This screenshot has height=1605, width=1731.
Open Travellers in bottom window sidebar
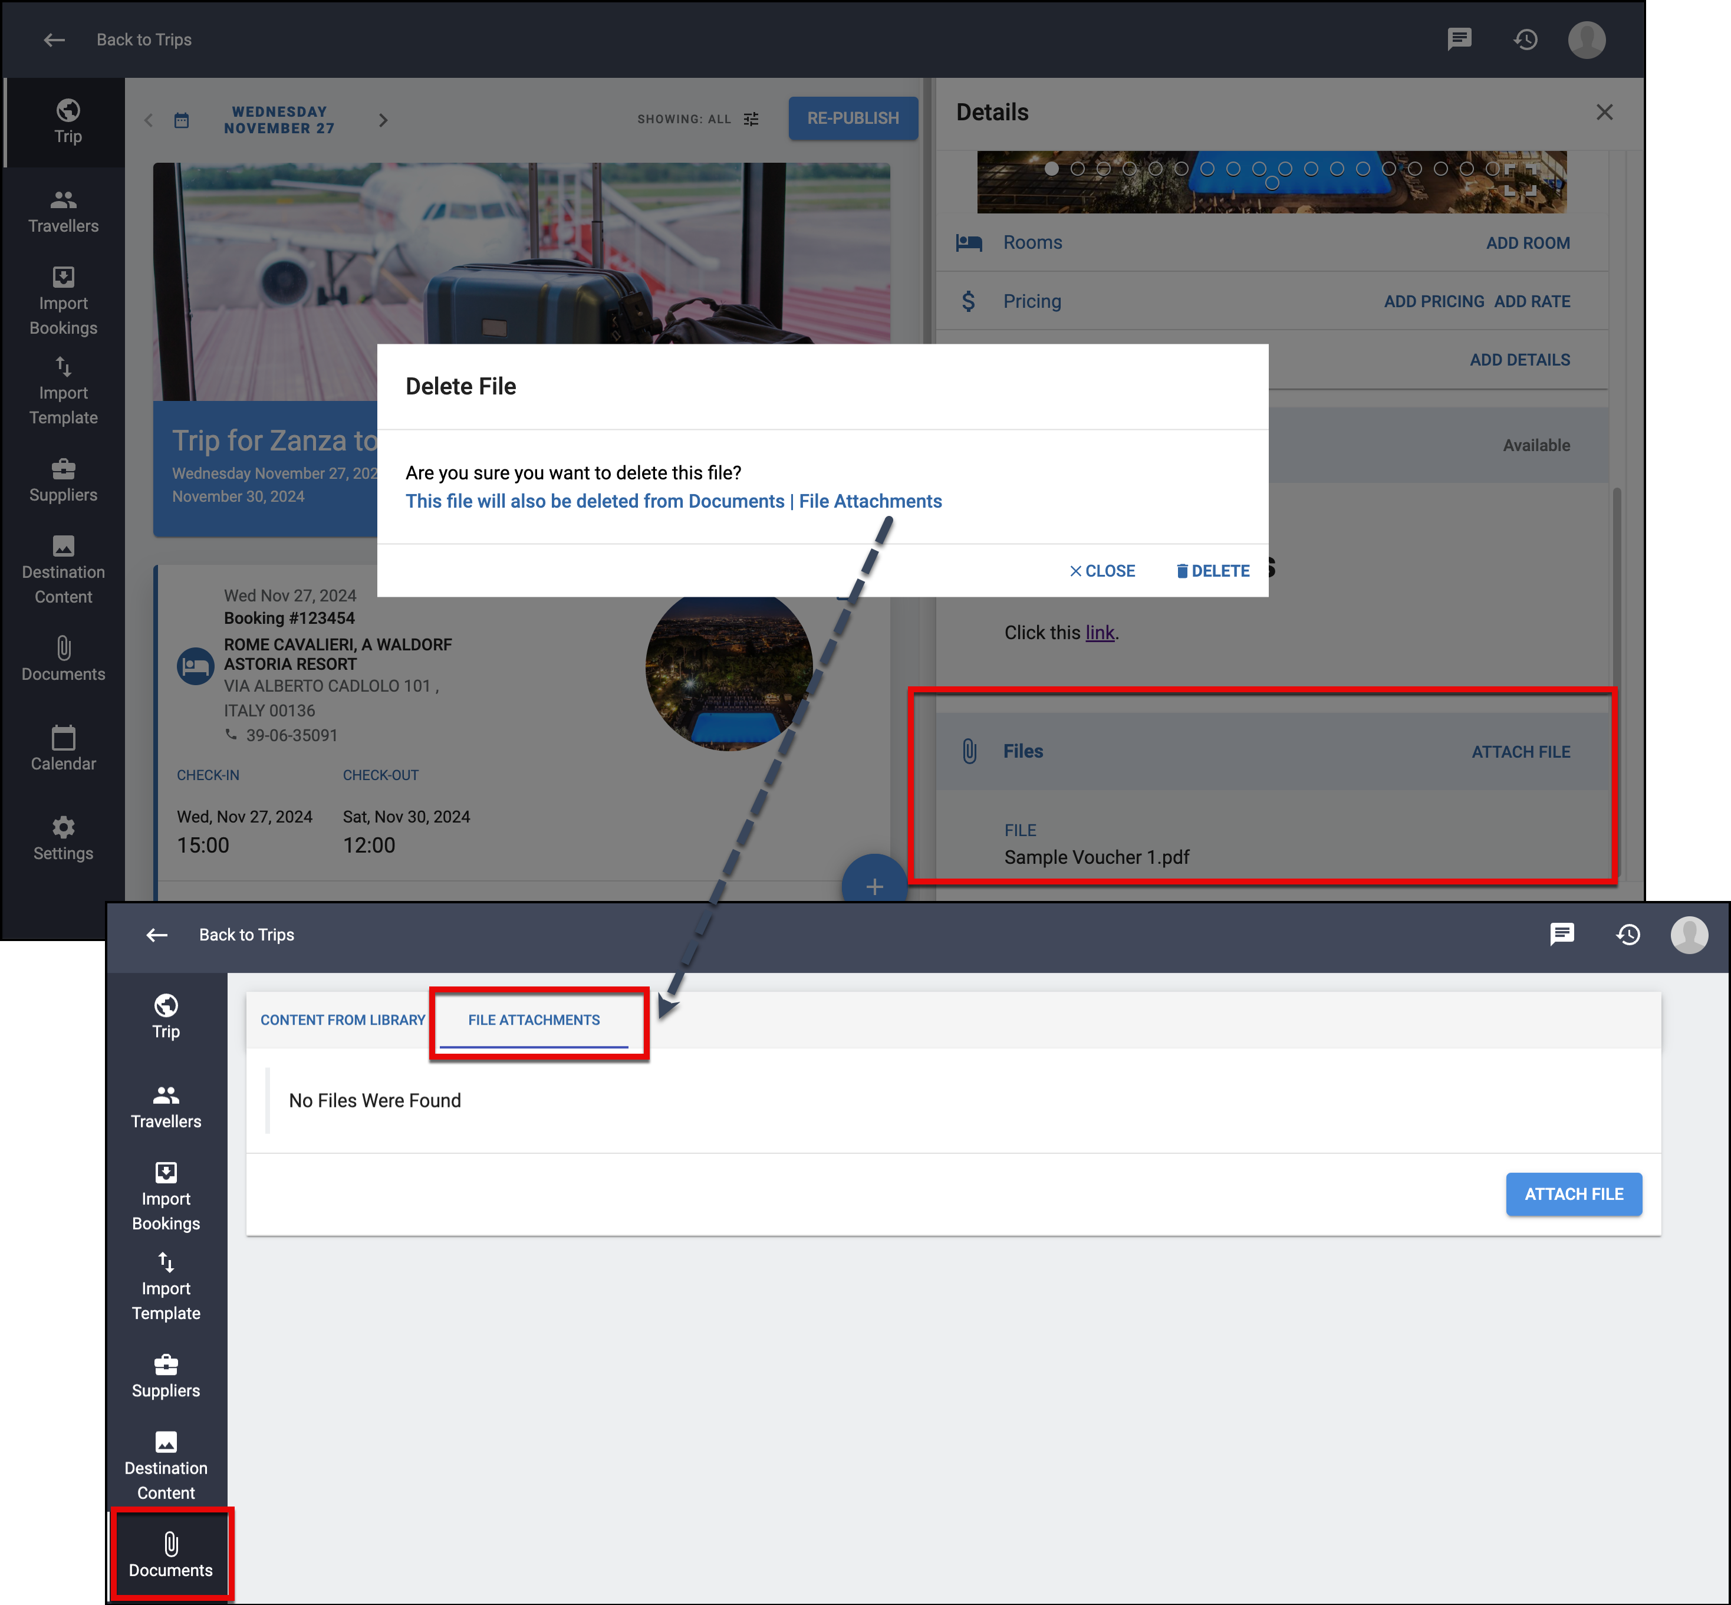click(166, 1107)
